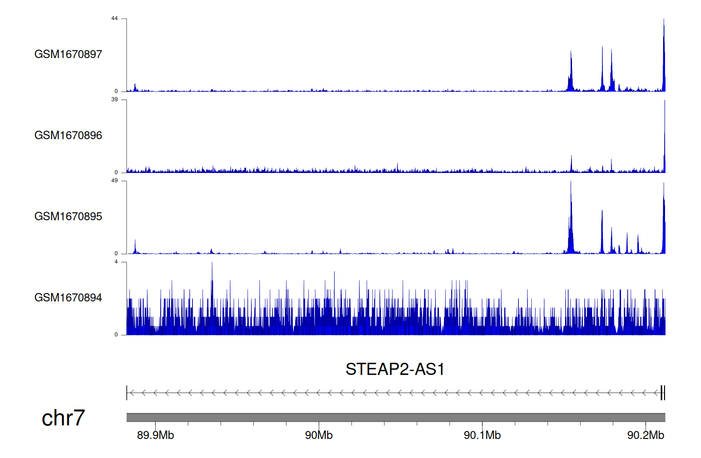Click the gray chr7 ideogram bar
The width and height of the screenshot is (701, 458).
395,417
